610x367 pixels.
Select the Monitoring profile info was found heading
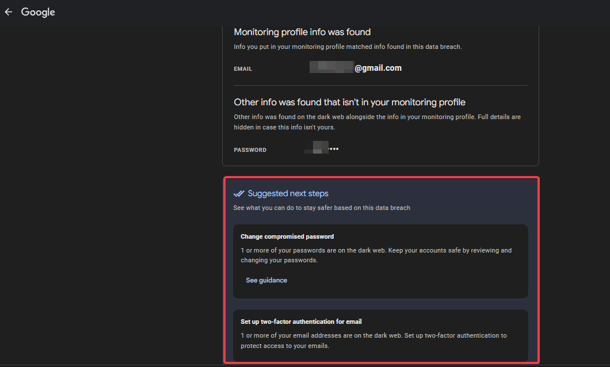point(302,32)
